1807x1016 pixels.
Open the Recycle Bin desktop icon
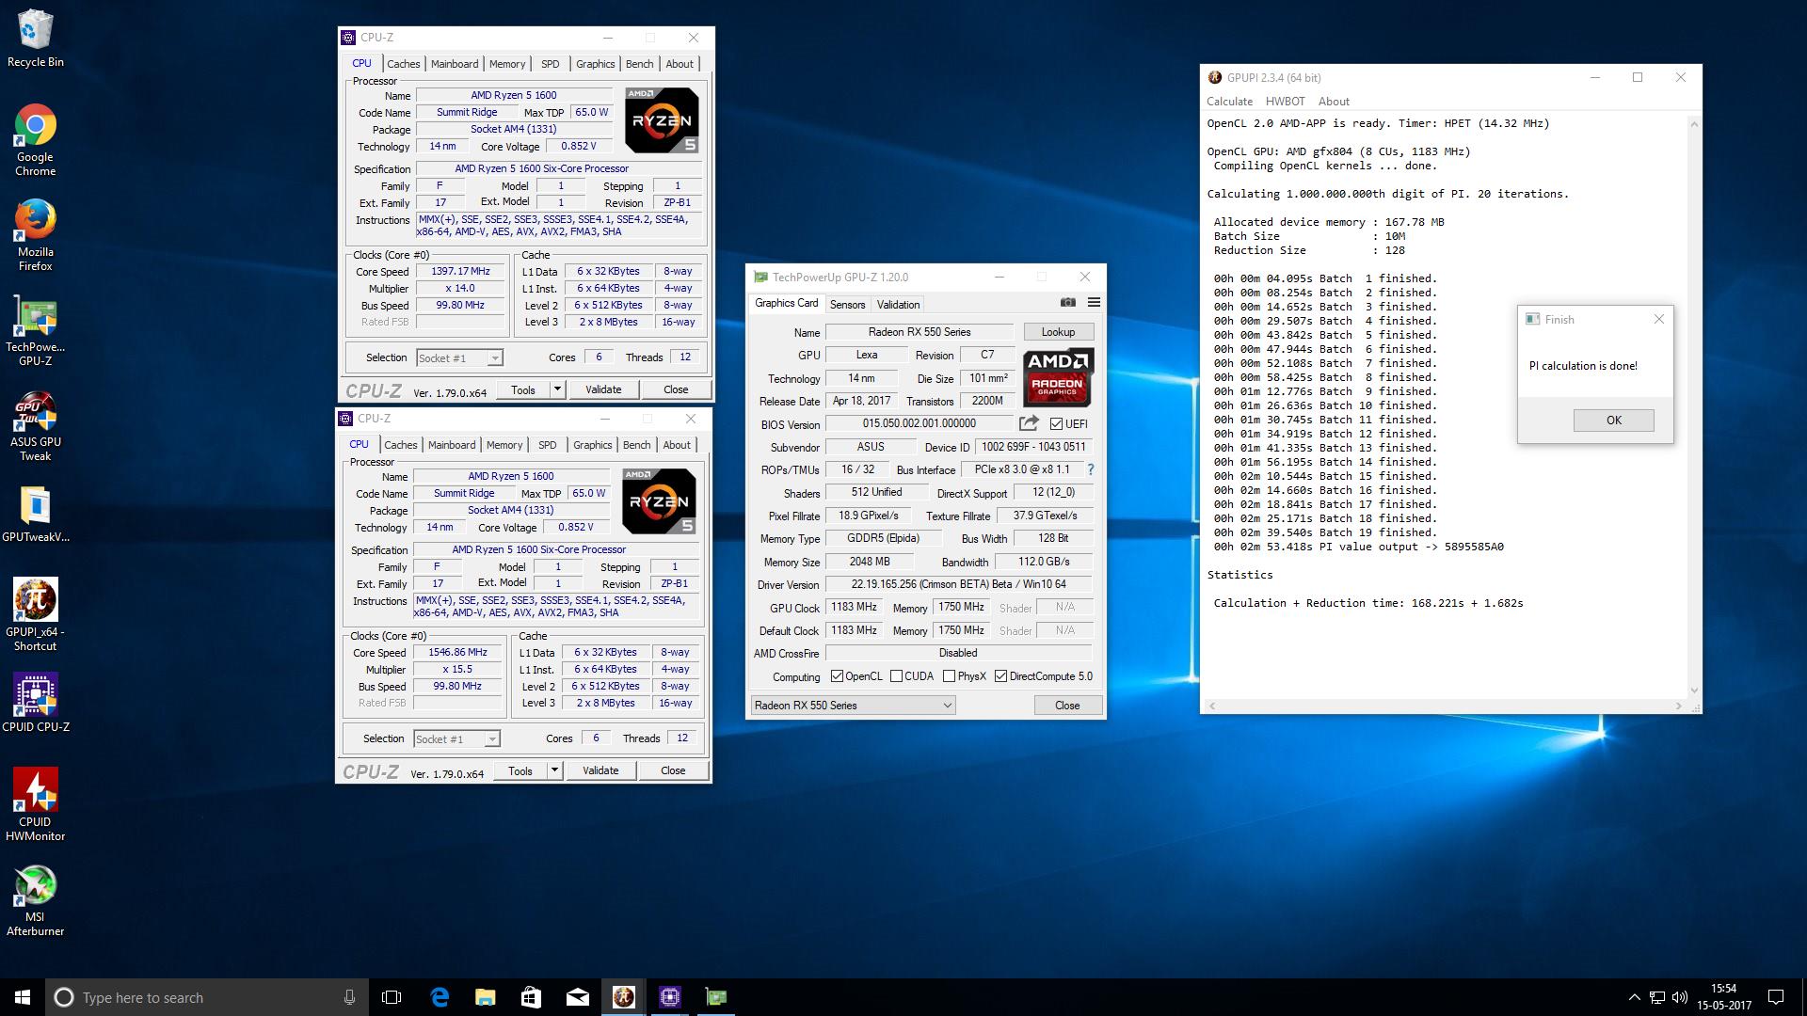point(36,38)
